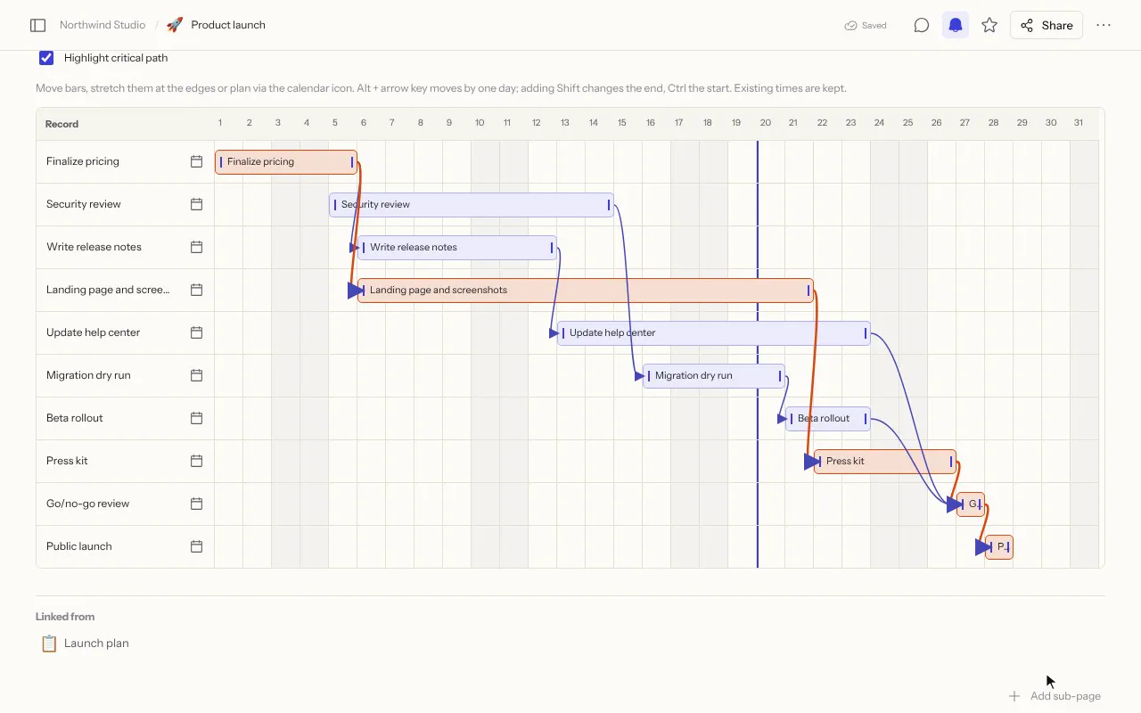1141x713 pixels.
Task: Click the Public launch record name
Action: [79, 546]
